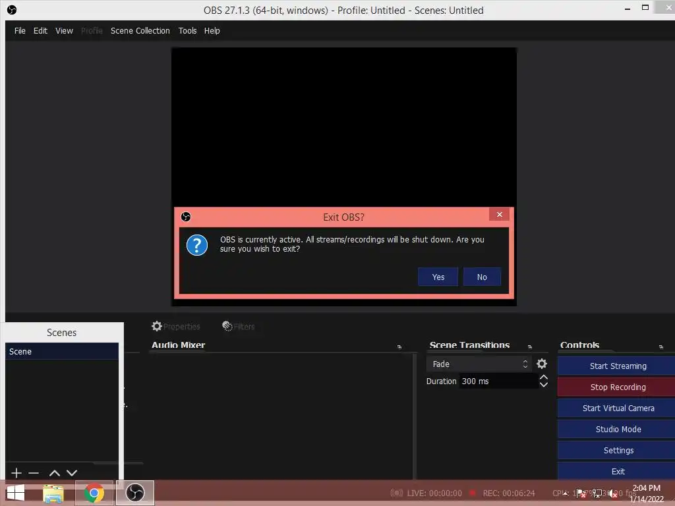Add a new scene with the plus icon
This screenshot has width=675, height=506.
pos(16,473)
